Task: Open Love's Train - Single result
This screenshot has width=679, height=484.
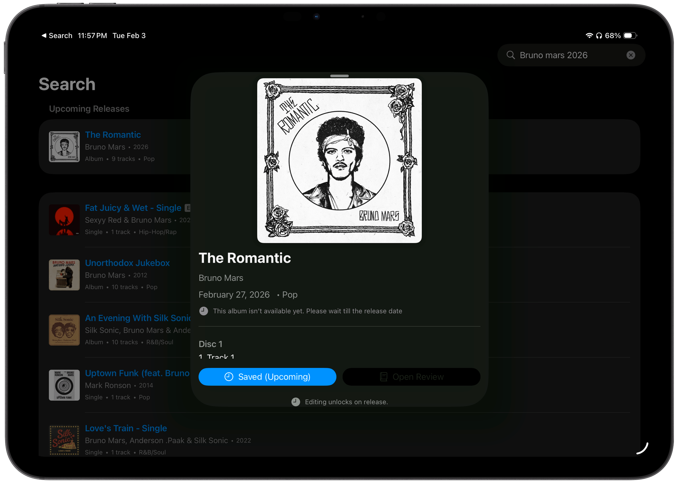Action: pyautogui.click(x=126, y=428)
